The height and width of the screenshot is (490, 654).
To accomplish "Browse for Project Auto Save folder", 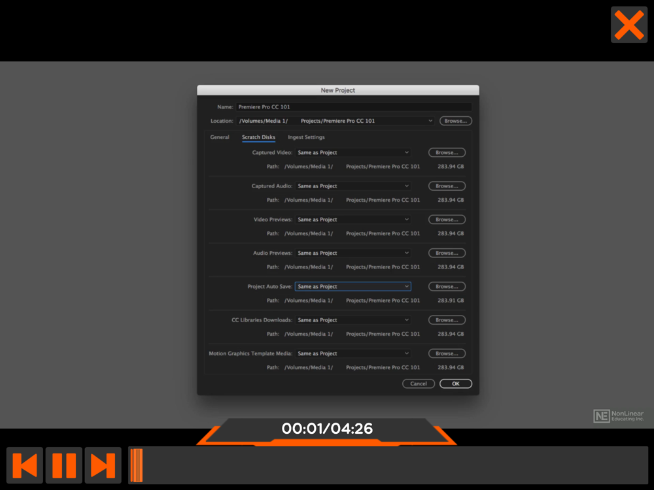I will pos(447,287).
